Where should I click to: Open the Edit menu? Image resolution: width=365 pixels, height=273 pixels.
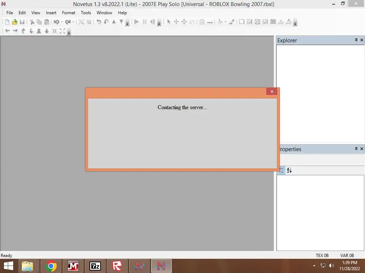[22, 13]
